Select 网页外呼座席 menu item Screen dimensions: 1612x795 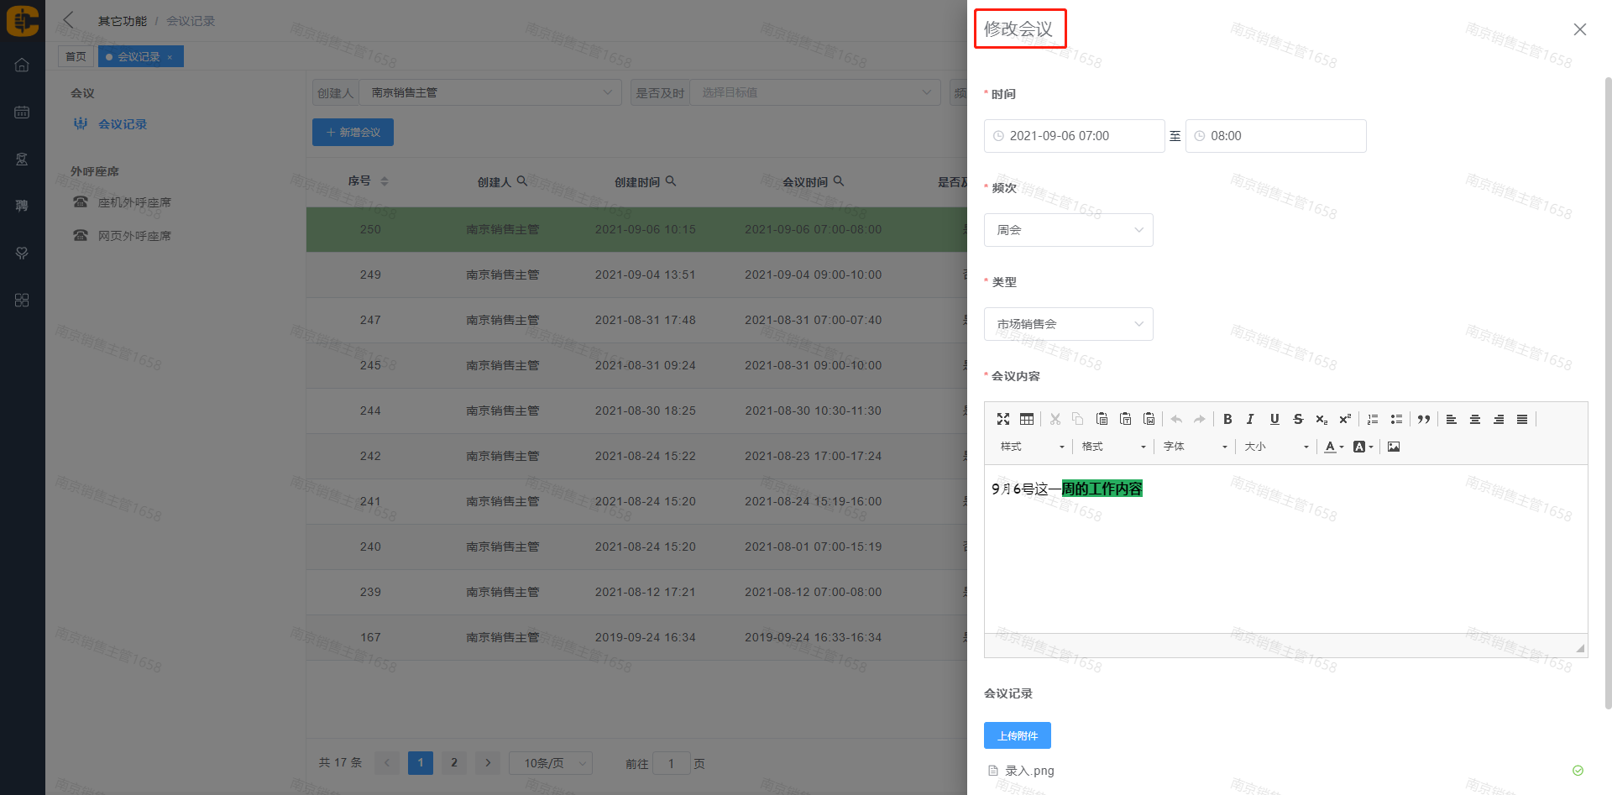pos(134,236)
